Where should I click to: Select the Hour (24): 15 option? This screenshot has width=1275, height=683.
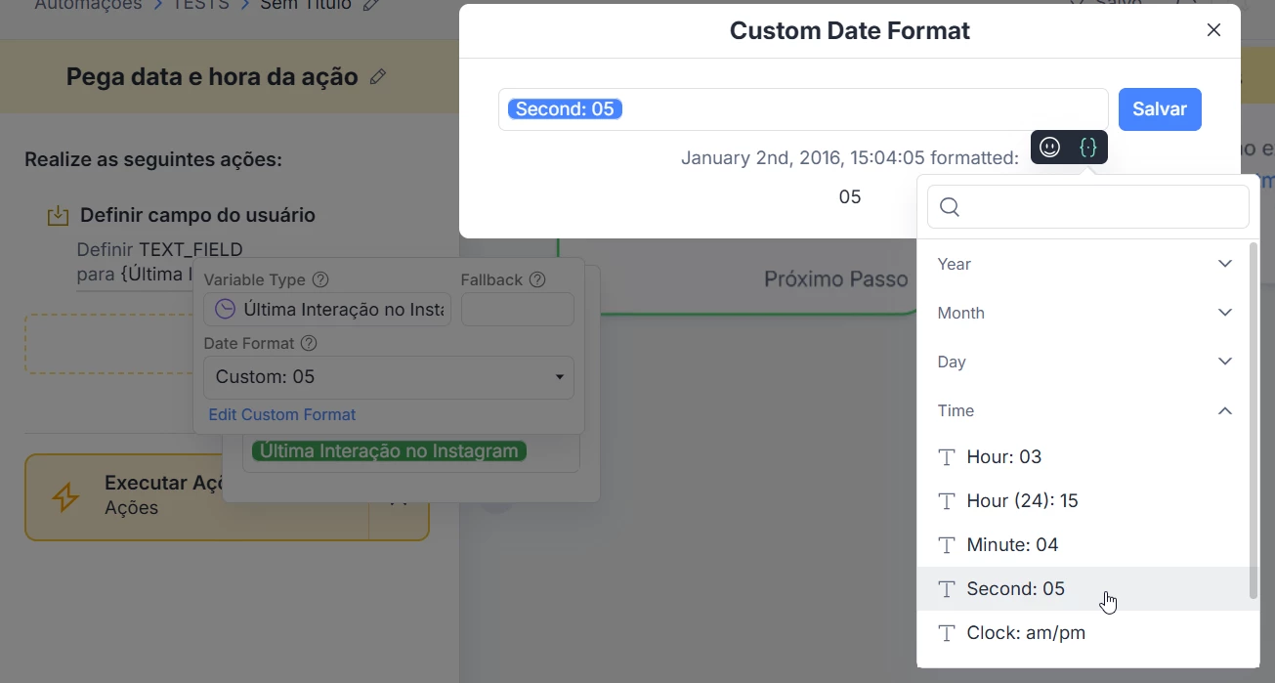click(x=1022, y=501)
